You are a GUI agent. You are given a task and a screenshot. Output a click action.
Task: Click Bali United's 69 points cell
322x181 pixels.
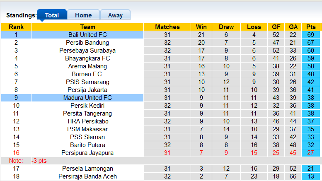(311, 35)
